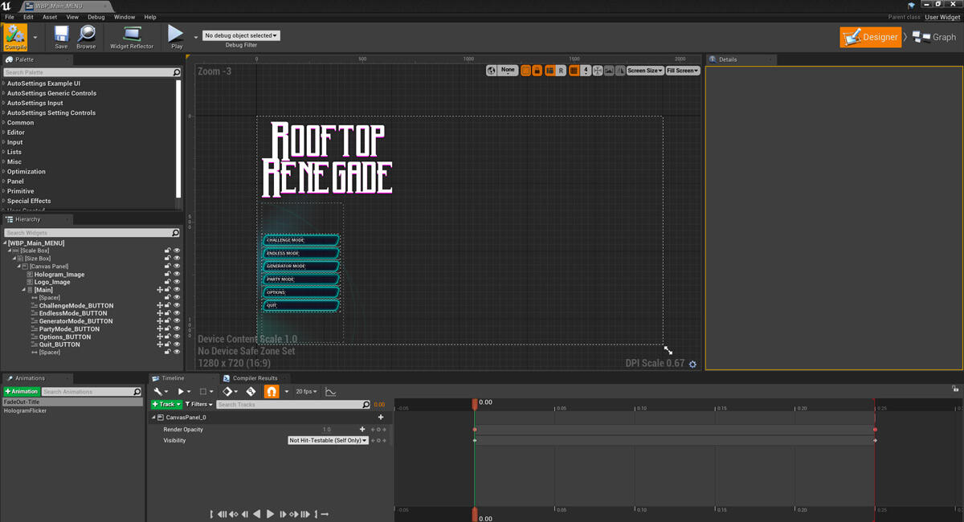
Task: Save the widget blueprint
Action: (61, 37)
